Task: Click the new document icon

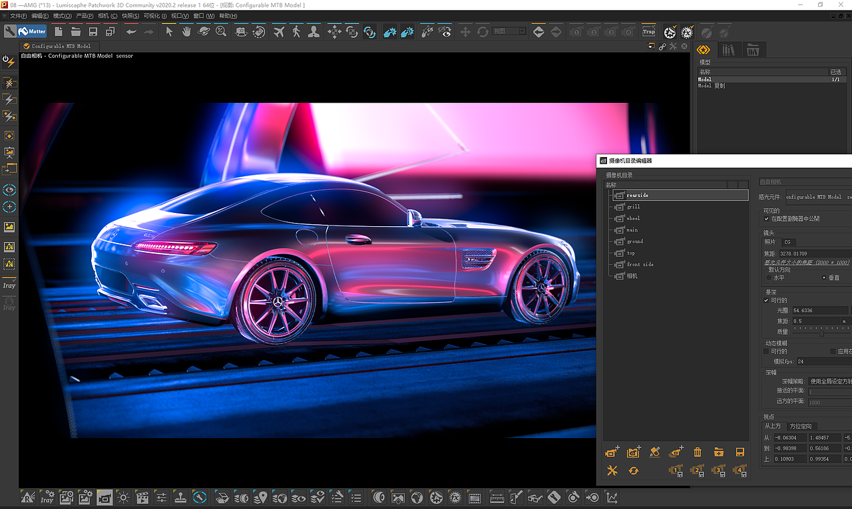Action: [x=59, y=31]
